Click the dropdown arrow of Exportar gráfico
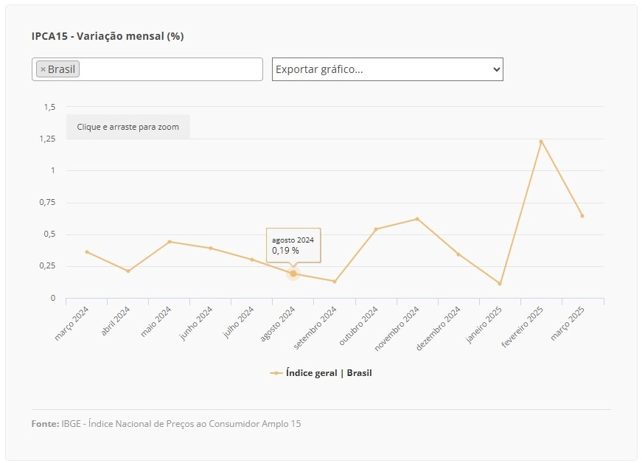Image resolution: width=642 pixels, height=463 pixels. click(x=496, y=69)
